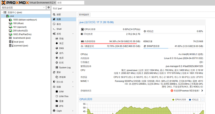The height and width of the screenshot is (114, 215).
Task: Click the DNS globe icon
Action: point(57,48)
